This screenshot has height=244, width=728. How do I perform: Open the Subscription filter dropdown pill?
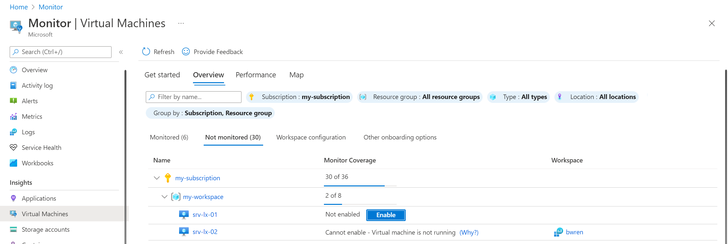[299, 97]
